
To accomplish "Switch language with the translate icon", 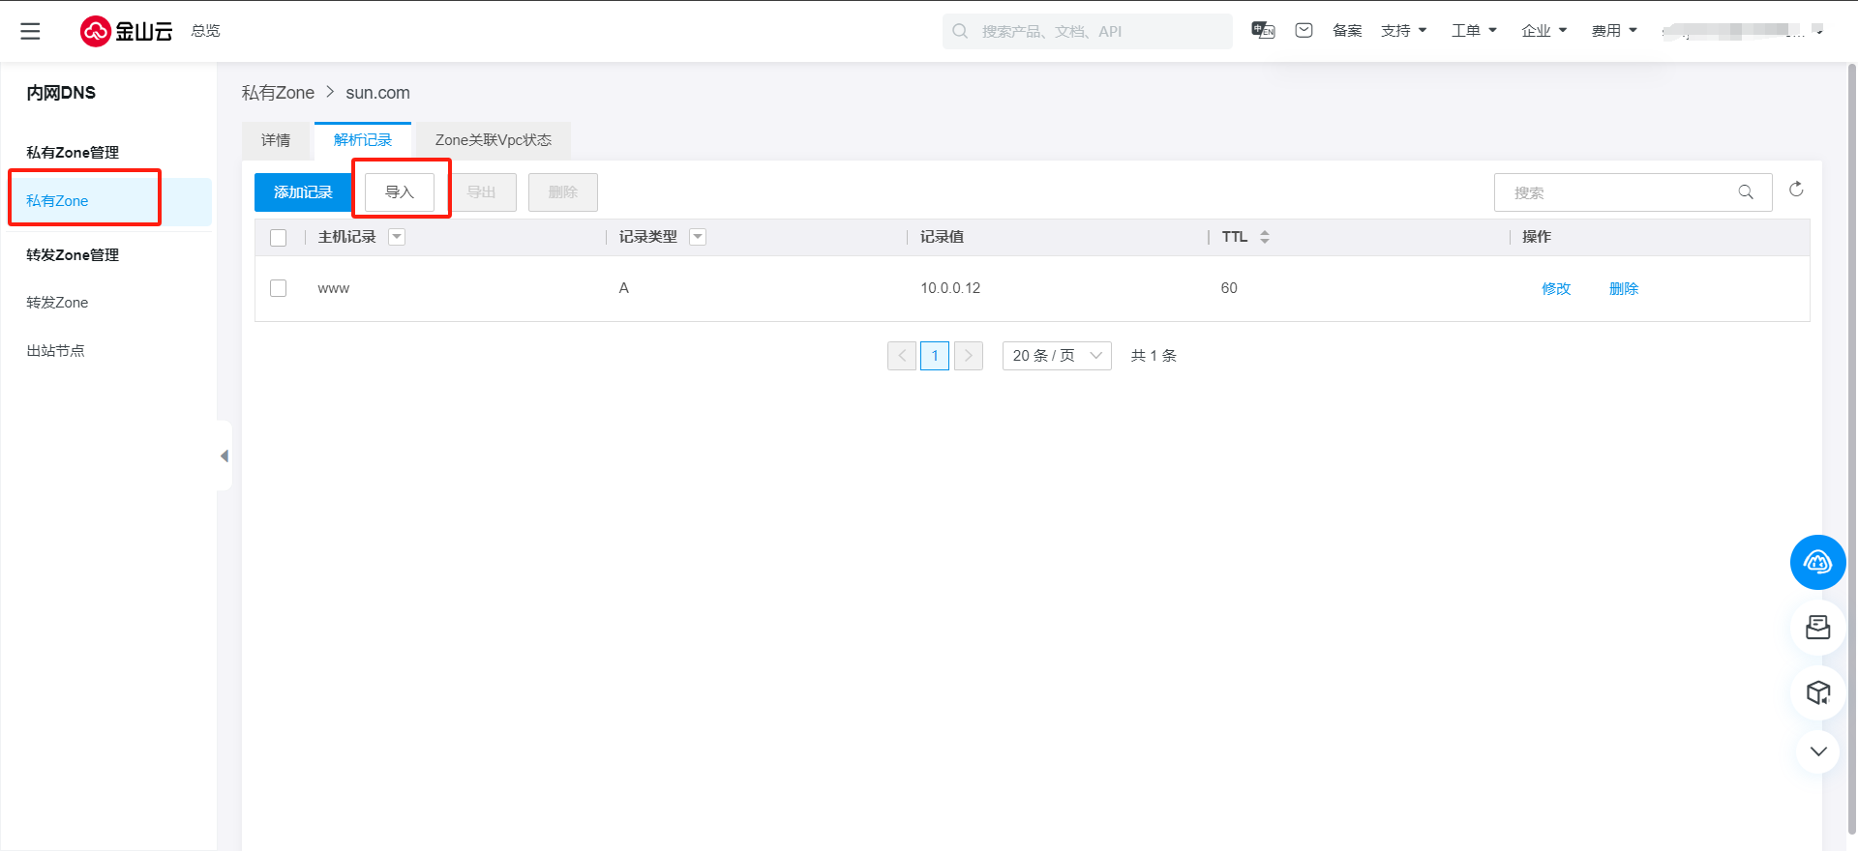I will tap(1263, 30).
